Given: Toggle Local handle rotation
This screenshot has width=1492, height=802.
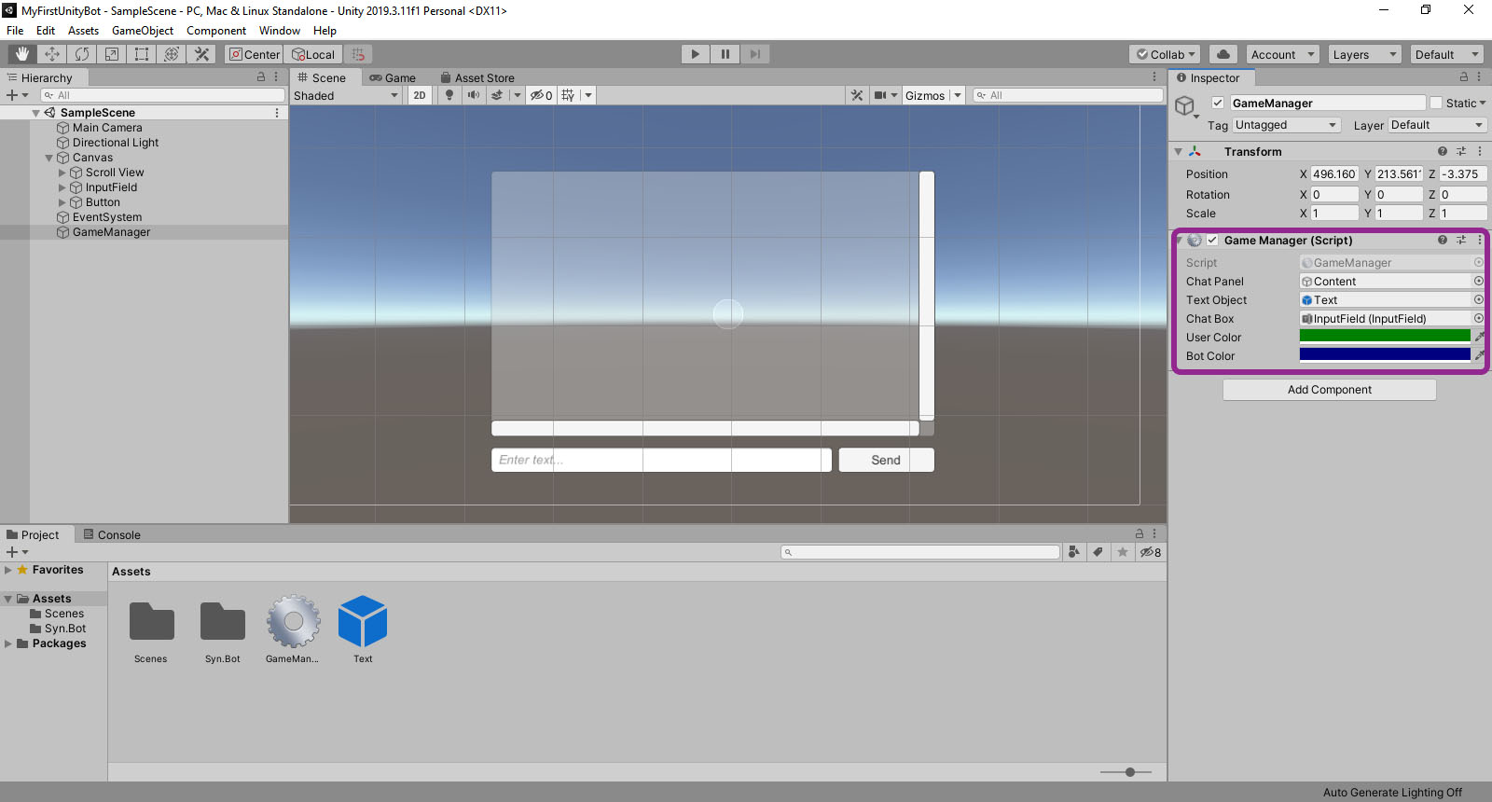Looking at the screenshot, I should pyautogui.click(x=313, y=54).
